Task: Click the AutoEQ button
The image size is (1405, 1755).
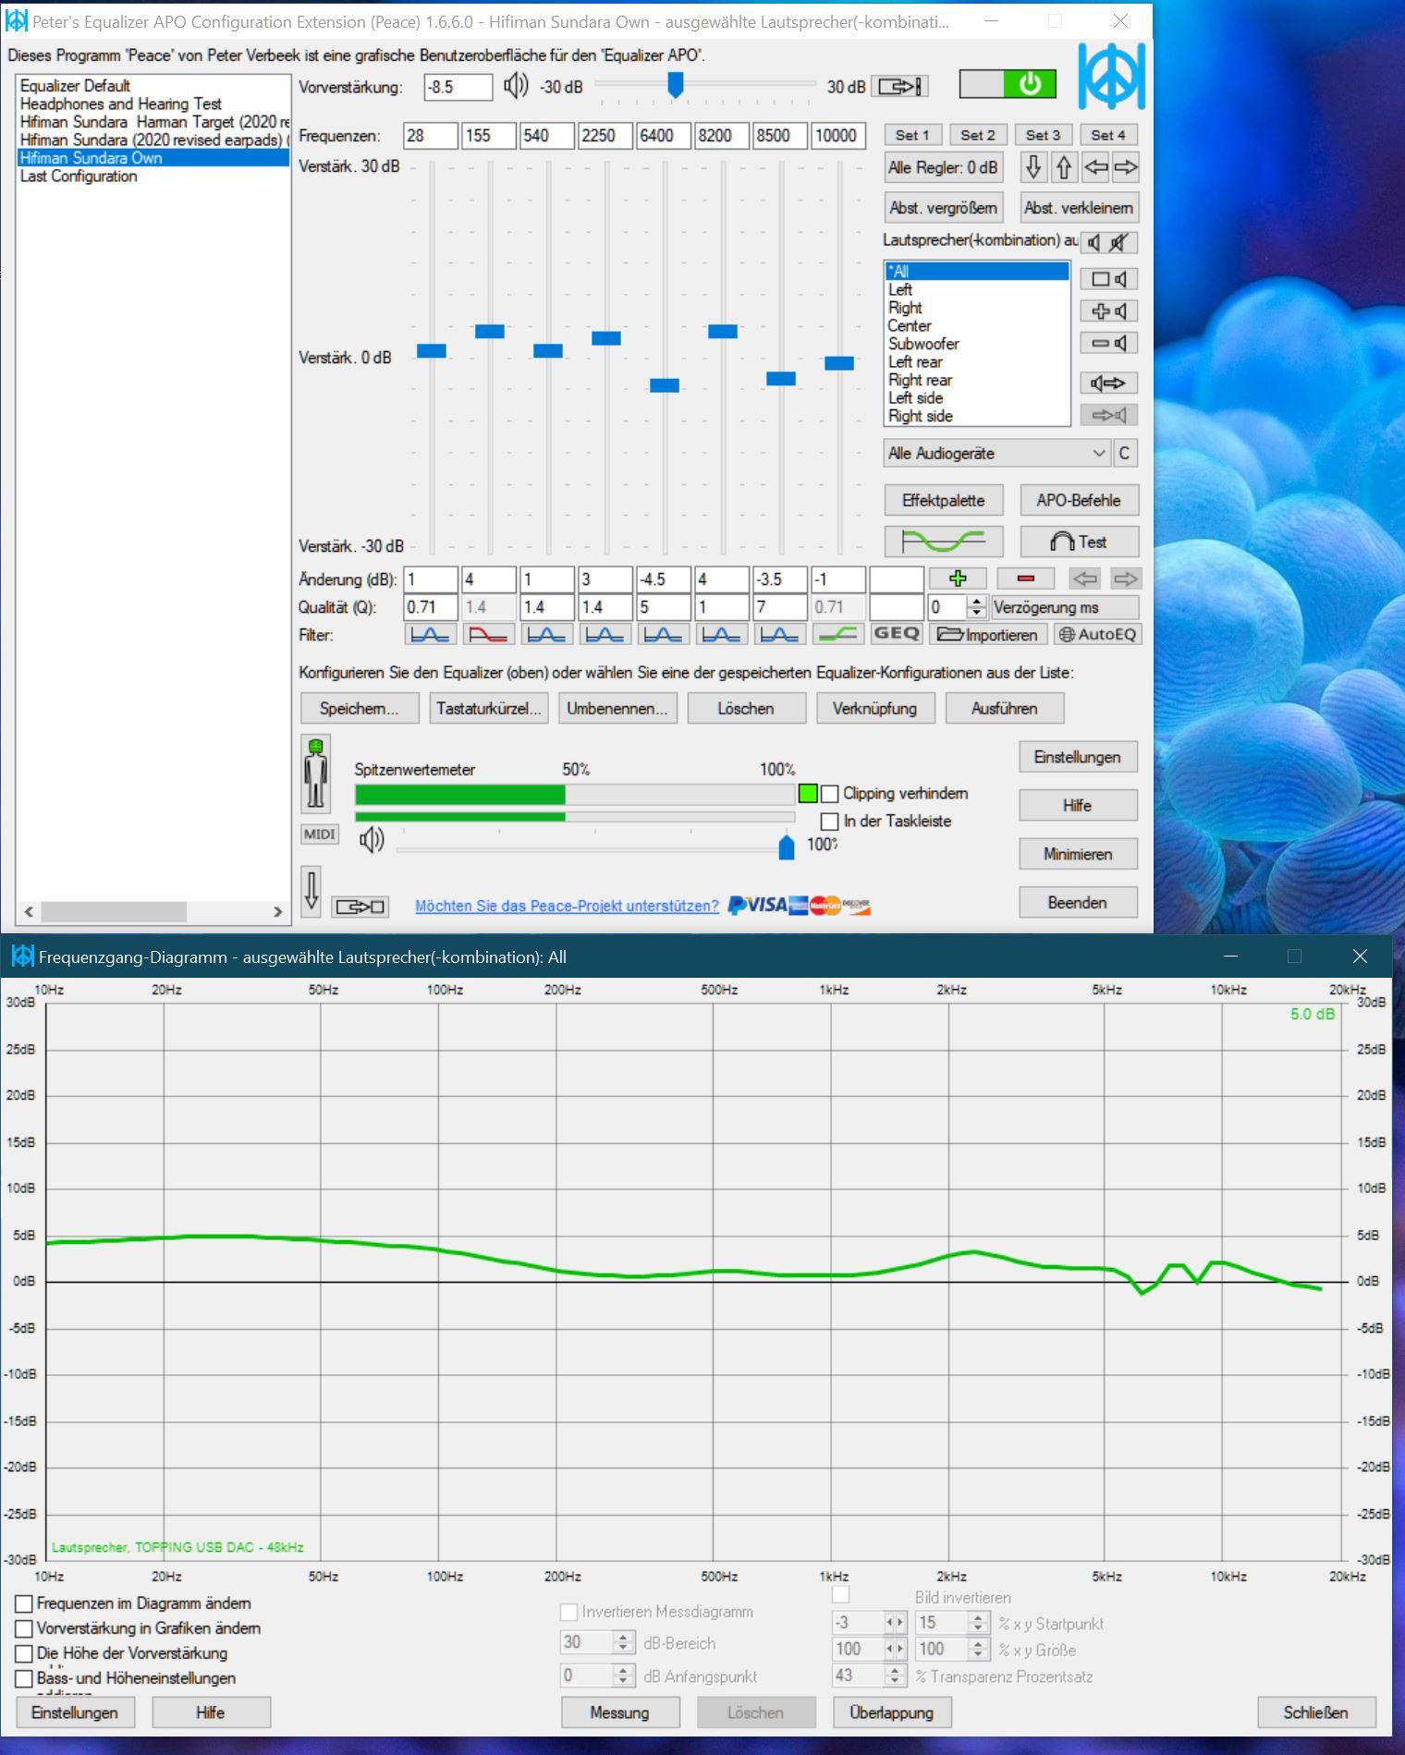Action: click(1097, 634)
